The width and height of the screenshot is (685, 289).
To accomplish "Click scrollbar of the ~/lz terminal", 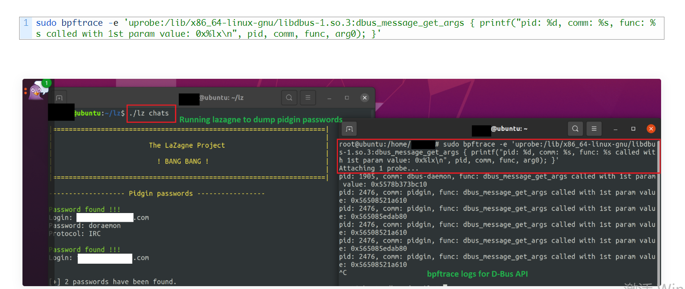I will tap(373, 115).
